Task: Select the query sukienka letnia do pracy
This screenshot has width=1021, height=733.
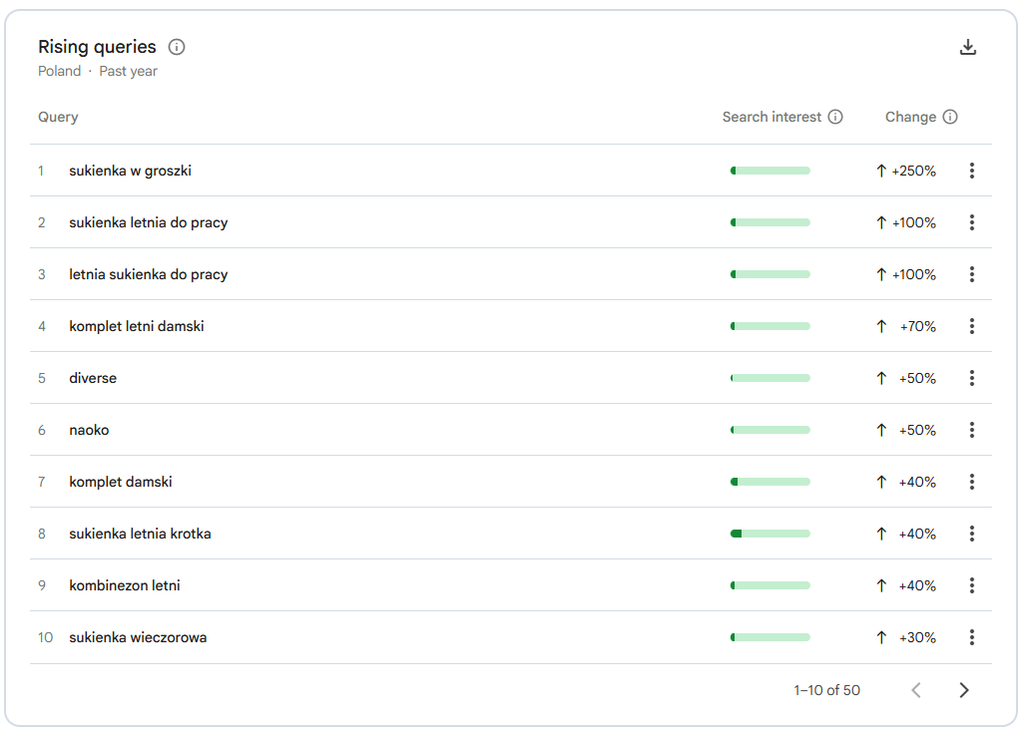Action: coord(149,222)
